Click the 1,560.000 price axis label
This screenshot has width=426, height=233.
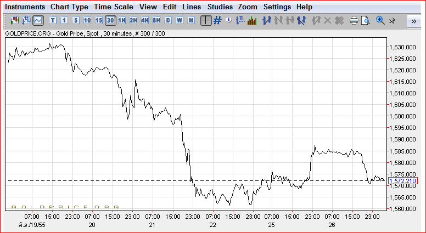(x=402, y=209)
